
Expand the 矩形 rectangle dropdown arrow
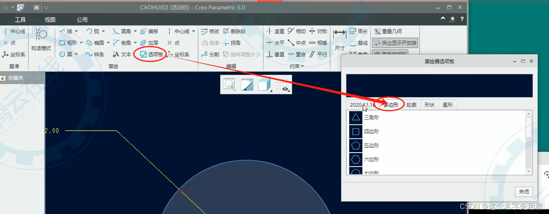(x=81, y=43)
